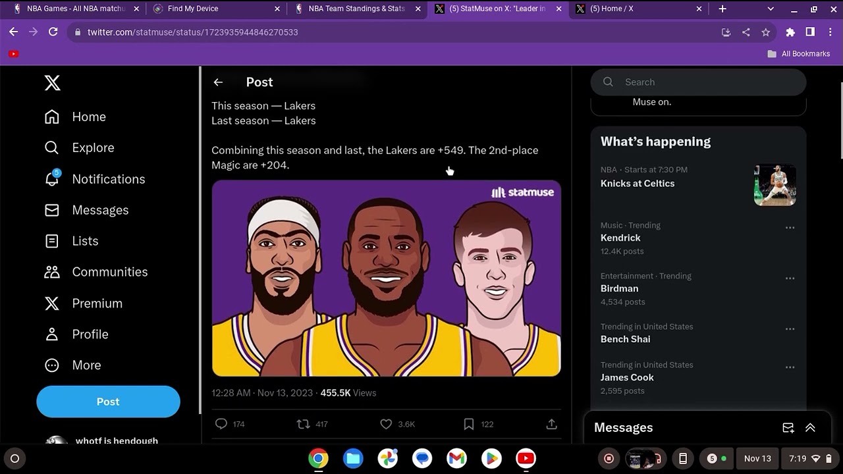
Task: Open the Bench Shai trending topic
Action: click(625, 339)
